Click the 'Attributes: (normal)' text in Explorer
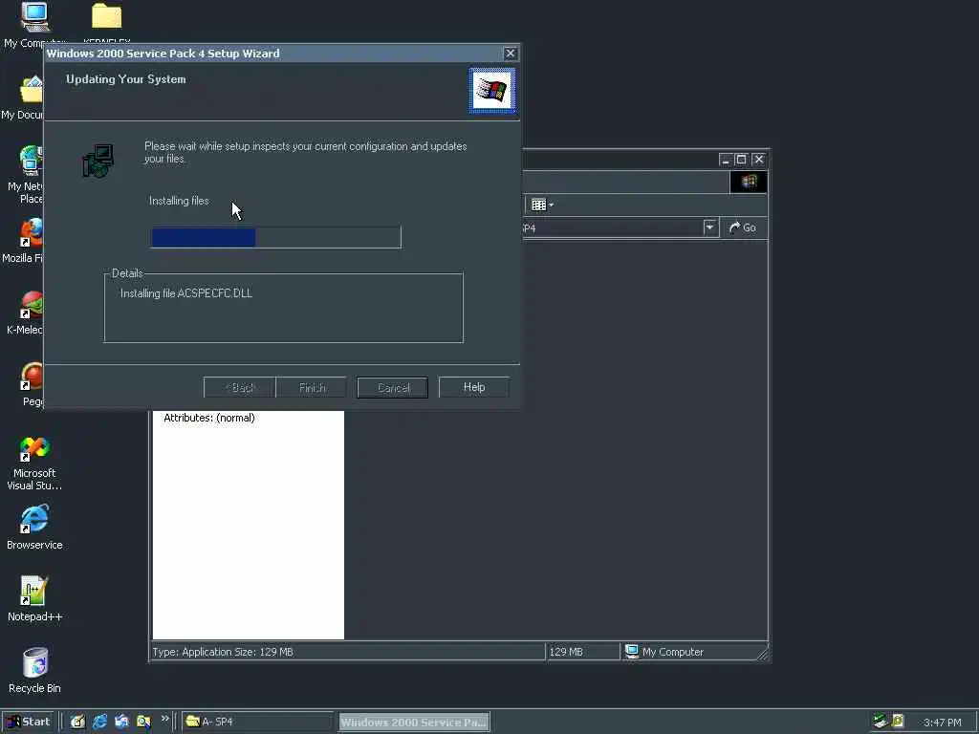Image resolution: width=979 pixels, height=734 pixels. pyautogui.click(x=209, y=418)
